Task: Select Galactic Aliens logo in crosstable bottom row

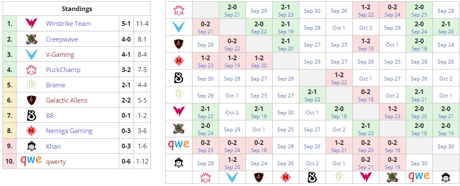Action: [x=259, y=176]
